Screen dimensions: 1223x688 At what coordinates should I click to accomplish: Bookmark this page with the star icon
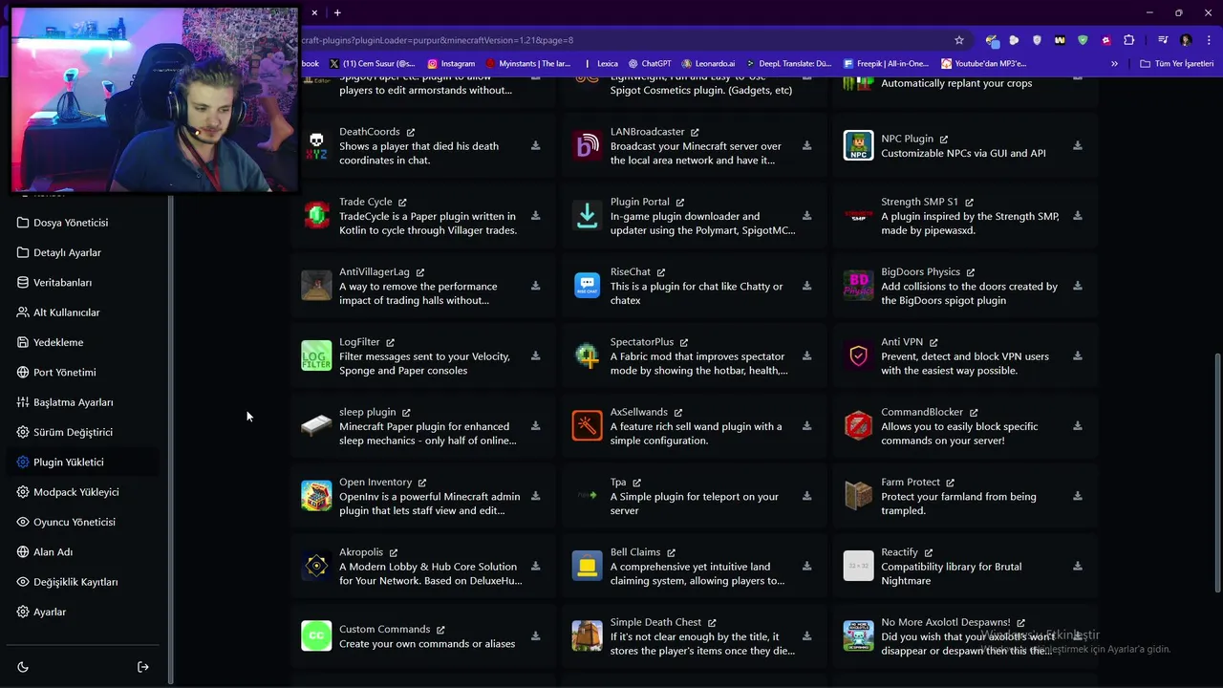[959, 40]
